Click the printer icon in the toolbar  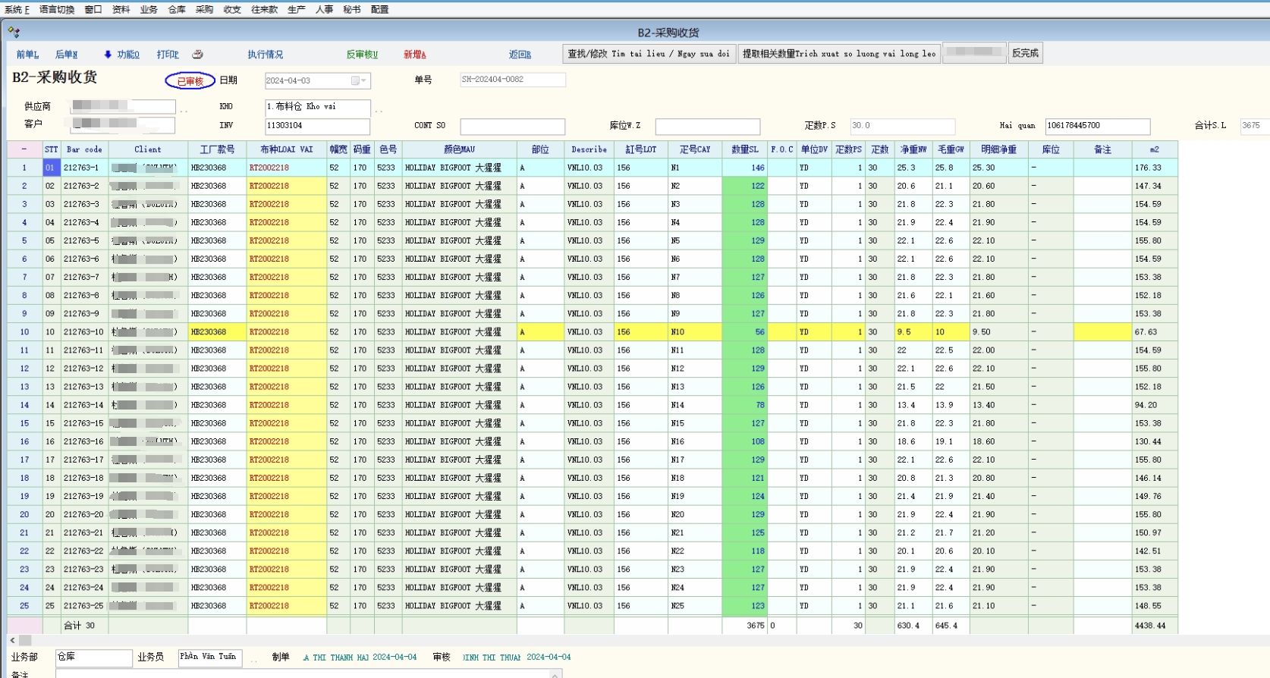197,55
